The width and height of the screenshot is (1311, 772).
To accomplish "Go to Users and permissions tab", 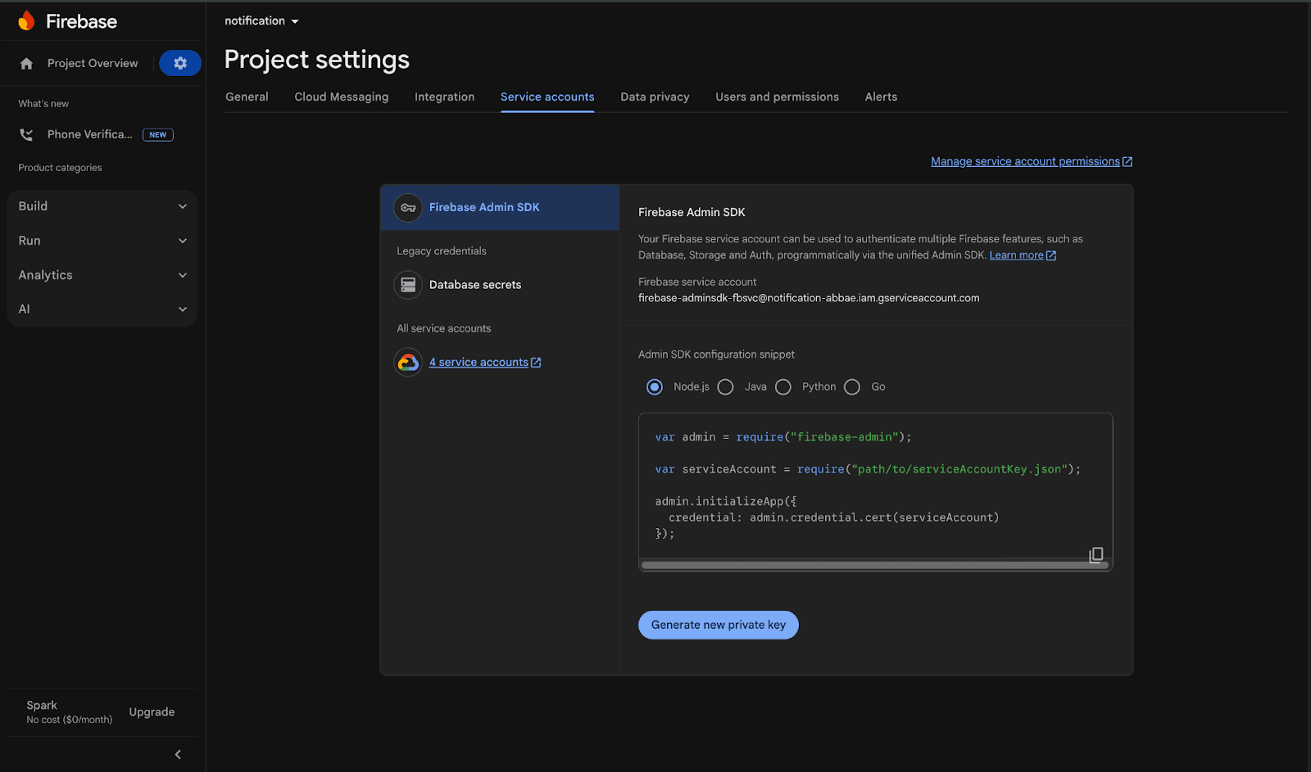I will point(777,97).
